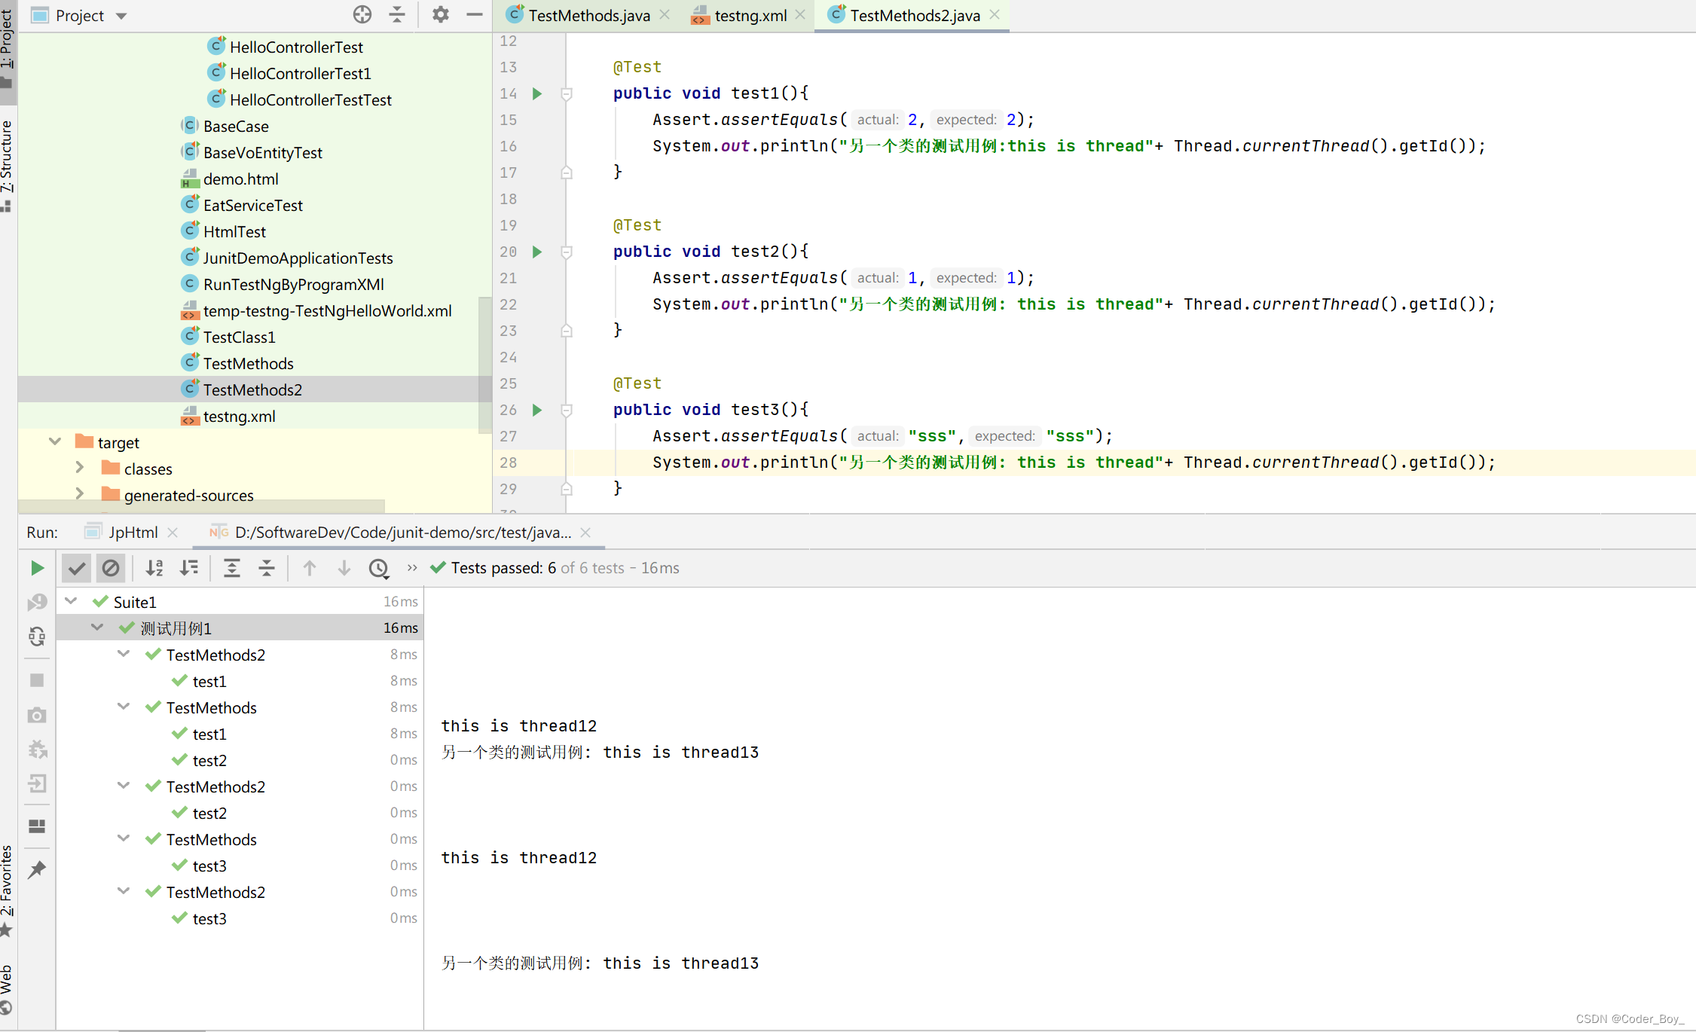
Task: Fold test2 method at gutter marker
Action: click(567, 252)
